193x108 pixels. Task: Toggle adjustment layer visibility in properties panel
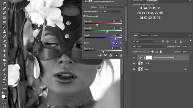[x=116, y=55]
